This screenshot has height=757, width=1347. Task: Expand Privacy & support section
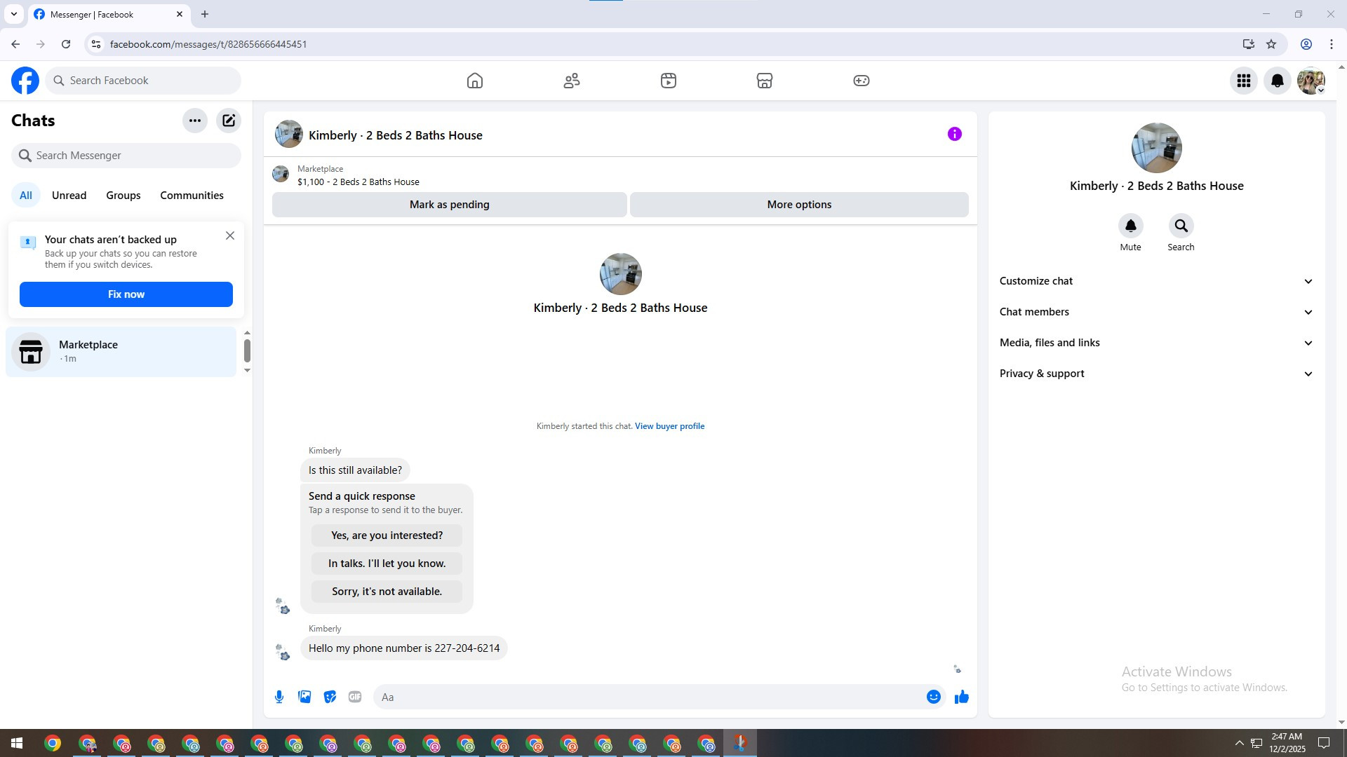[1155, 374]
